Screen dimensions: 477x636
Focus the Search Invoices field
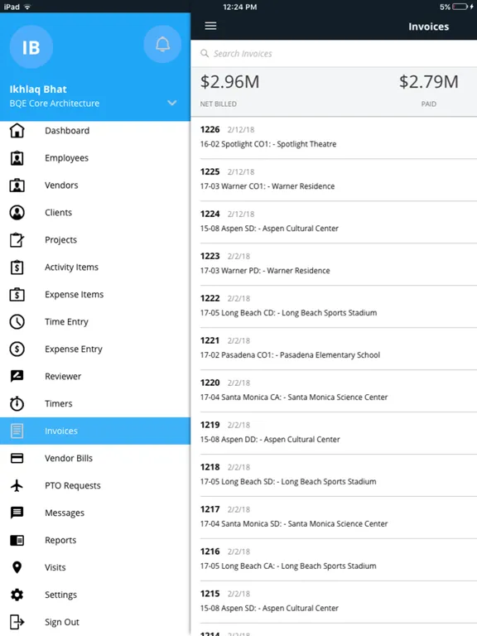(334, 54)
